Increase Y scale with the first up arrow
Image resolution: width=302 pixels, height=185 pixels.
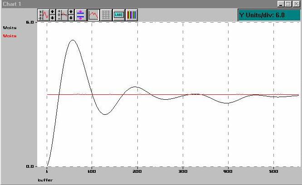[53, 12]
